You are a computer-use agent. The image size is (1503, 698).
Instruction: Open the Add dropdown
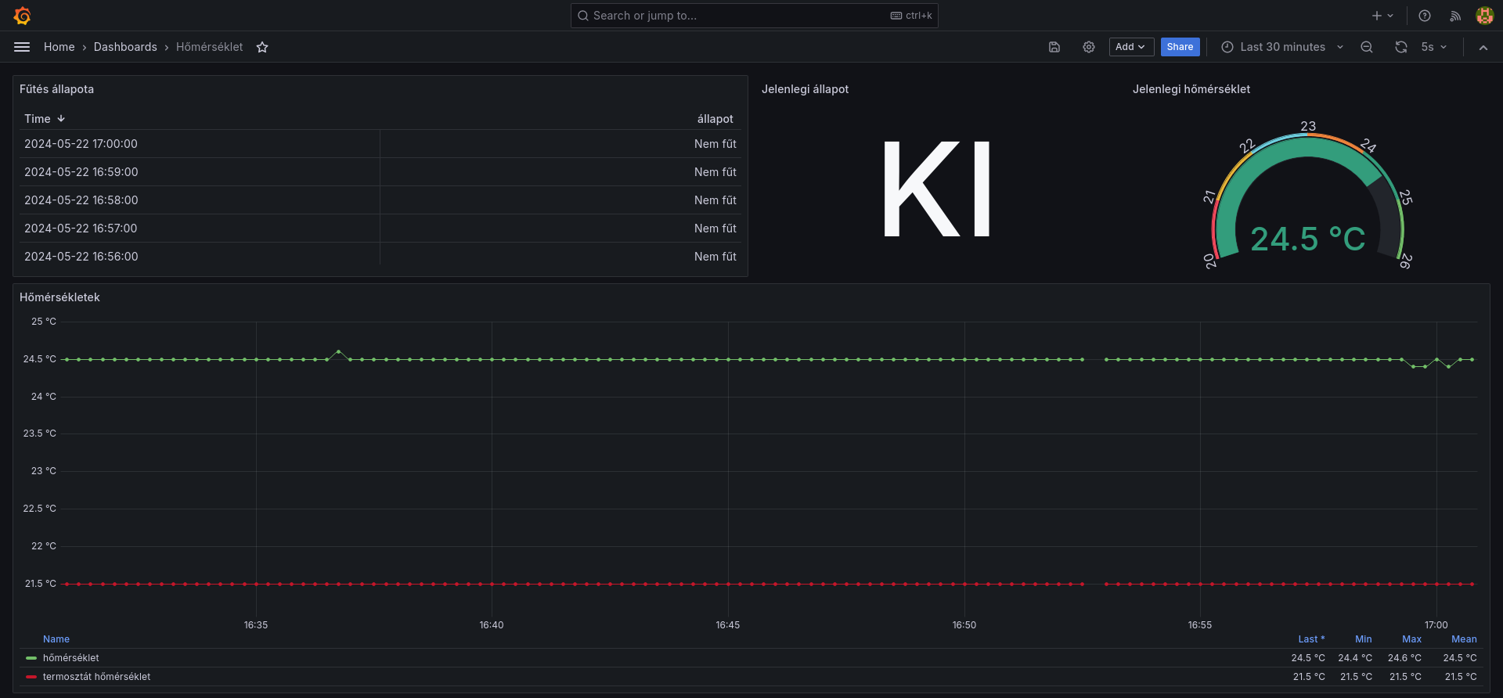[1131, 47]
